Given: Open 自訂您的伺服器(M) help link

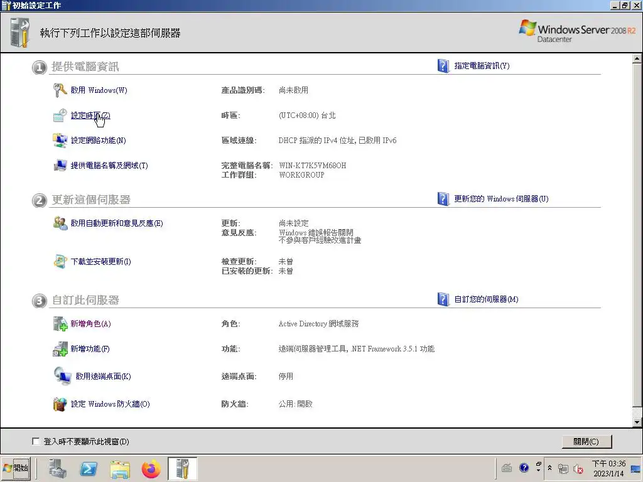Looking at the screenshot, I should coord(486,299).
